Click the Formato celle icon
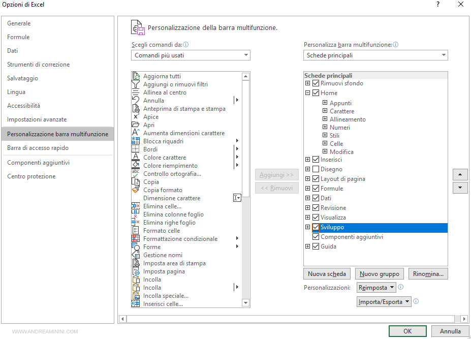 point(136,231)
